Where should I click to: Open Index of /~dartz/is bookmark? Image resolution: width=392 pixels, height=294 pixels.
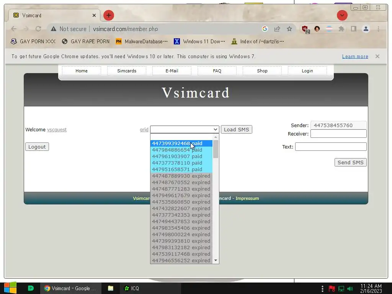[258, 41]
